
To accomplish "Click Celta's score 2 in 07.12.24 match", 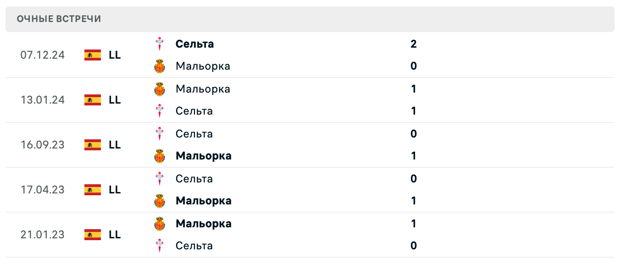I will (413, 44).
